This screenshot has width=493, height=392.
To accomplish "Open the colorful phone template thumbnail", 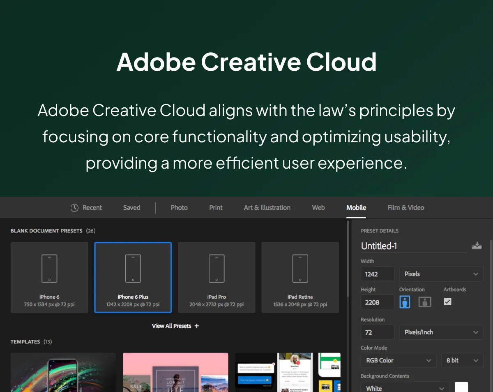I will 63,372.
